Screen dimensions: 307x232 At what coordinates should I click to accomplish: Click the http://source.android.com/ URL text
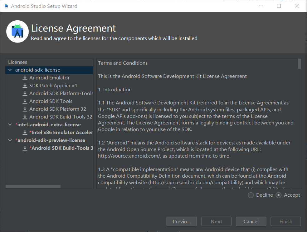pyautogui.click(x=129, y=156)
